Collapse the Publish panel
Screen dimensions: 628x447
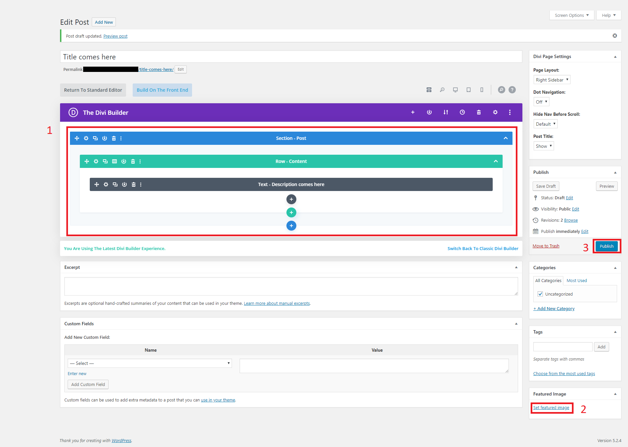point(615,173)
